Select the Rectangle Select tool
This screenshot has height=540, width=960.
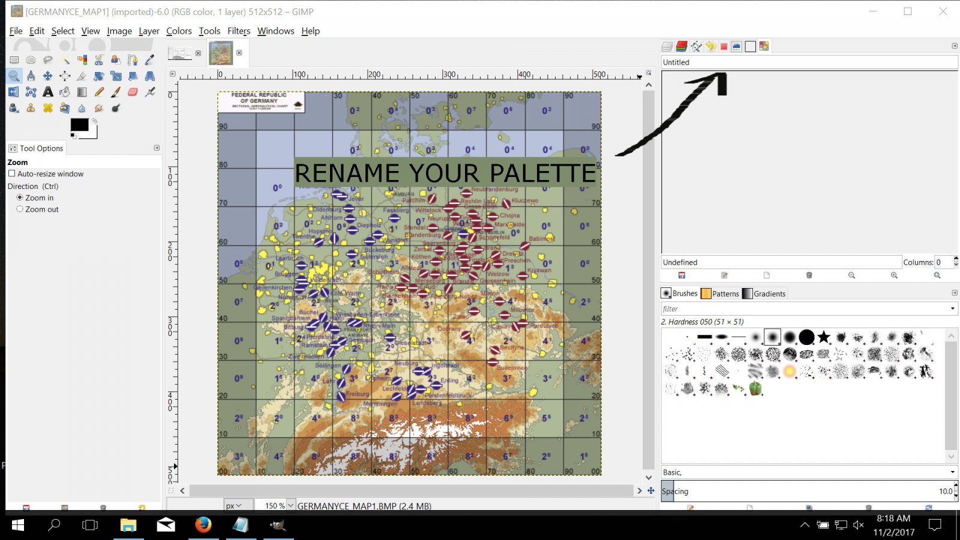click(14, 59)
